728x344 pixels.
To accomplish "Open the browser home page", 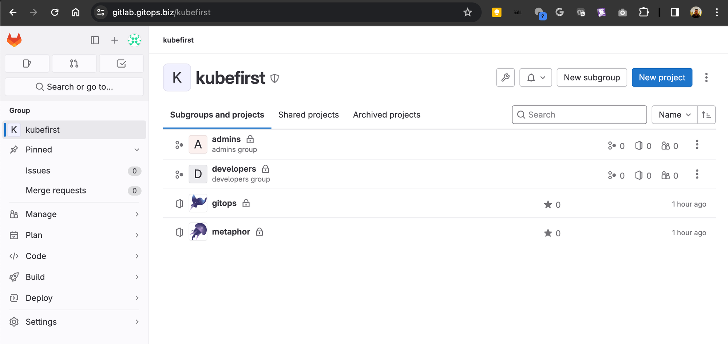I will 76,12.
